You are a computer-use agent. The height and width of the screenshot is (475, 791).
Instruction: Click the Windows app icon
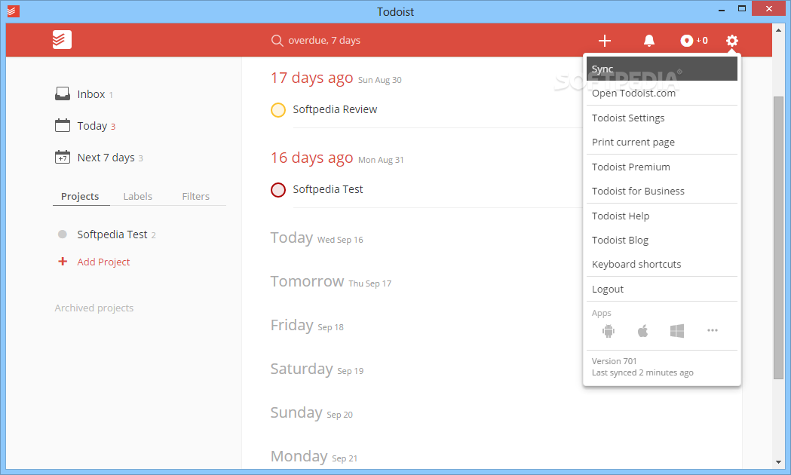pyautogui.click(x=677, y=331)
